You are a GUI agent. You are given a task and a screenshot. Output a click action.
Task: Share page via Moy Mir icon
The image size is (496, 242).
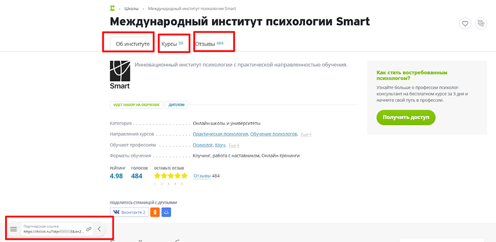166,212
